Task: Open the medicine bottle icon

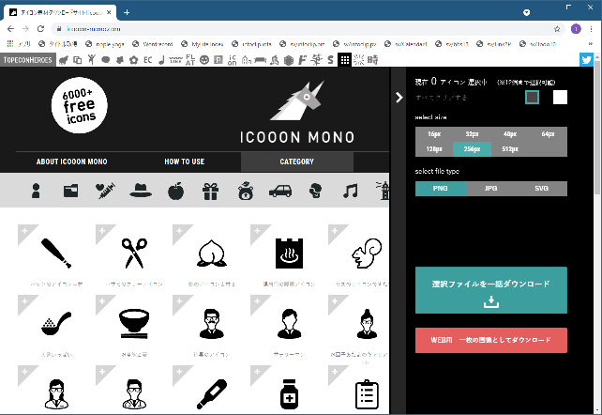Action: point(289,394)
